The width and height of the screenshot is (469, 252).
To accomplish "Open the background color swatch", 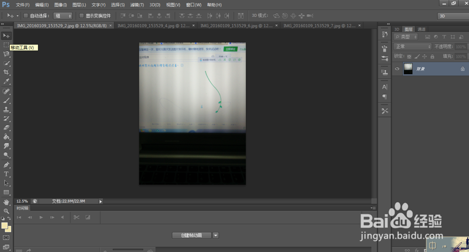I will tap(9, 230).
